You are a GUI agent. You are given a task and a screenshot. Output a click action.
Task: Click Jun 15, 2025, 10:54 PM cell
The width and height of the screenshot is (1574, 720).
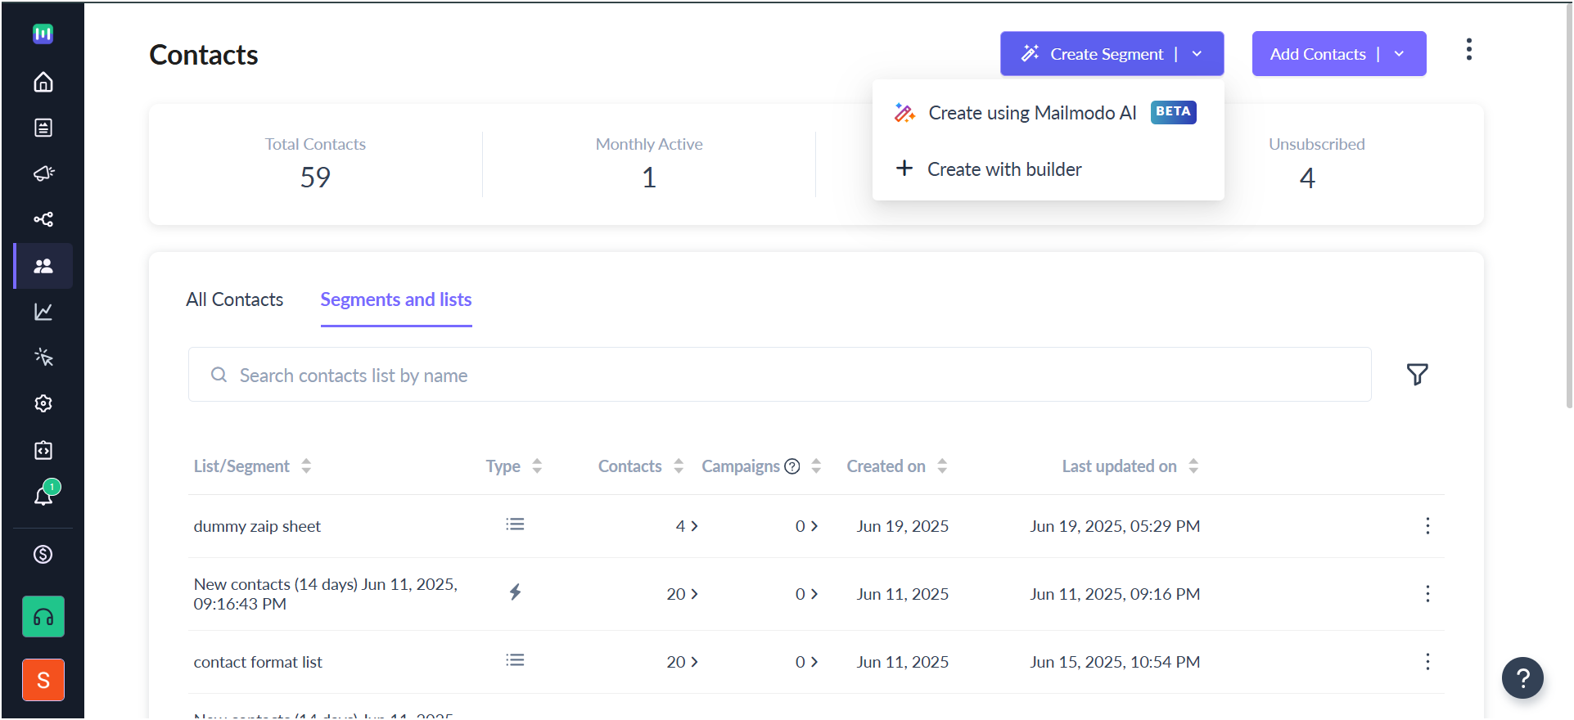(1115, 662)
